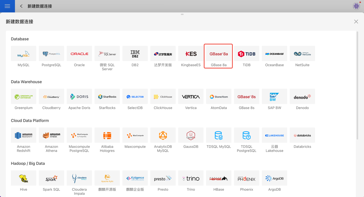The height and width of the screenshot is (197, 364).
Task: Close the new data connection dialog
Action: point(356,22)
